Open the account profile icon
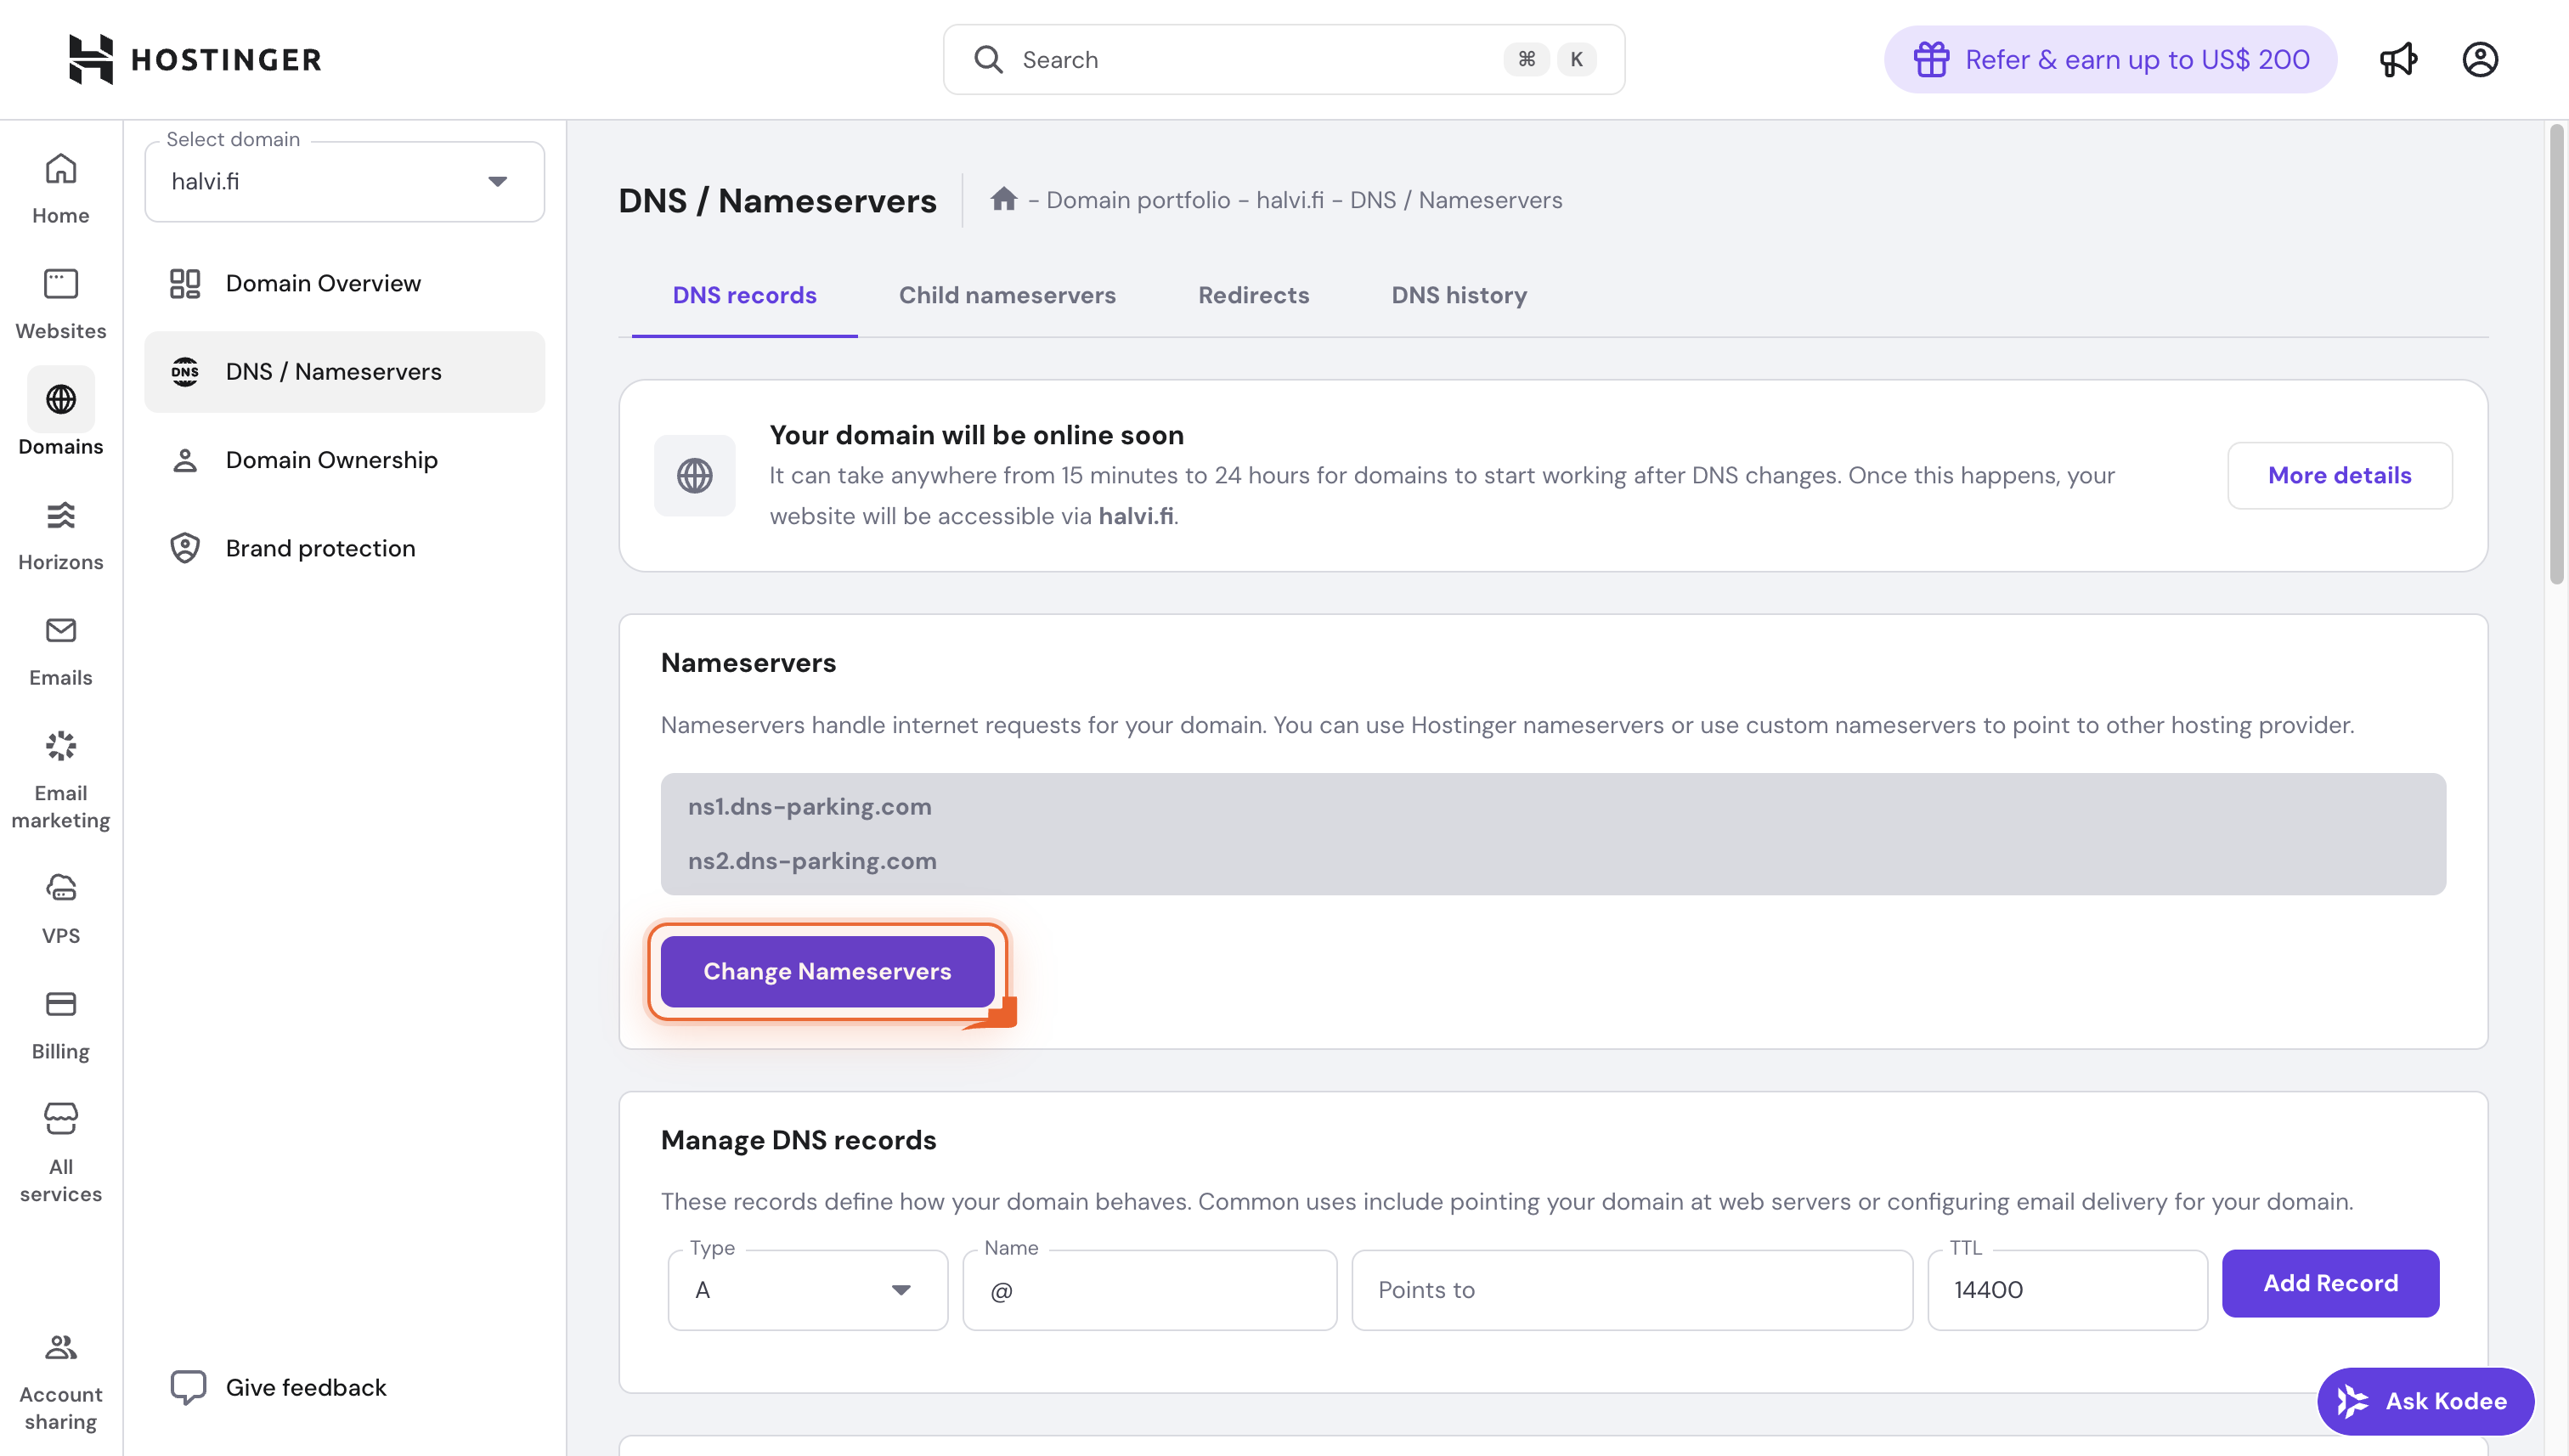The height and width of the screenshot is (1456, 2569). pos(2479,59)
